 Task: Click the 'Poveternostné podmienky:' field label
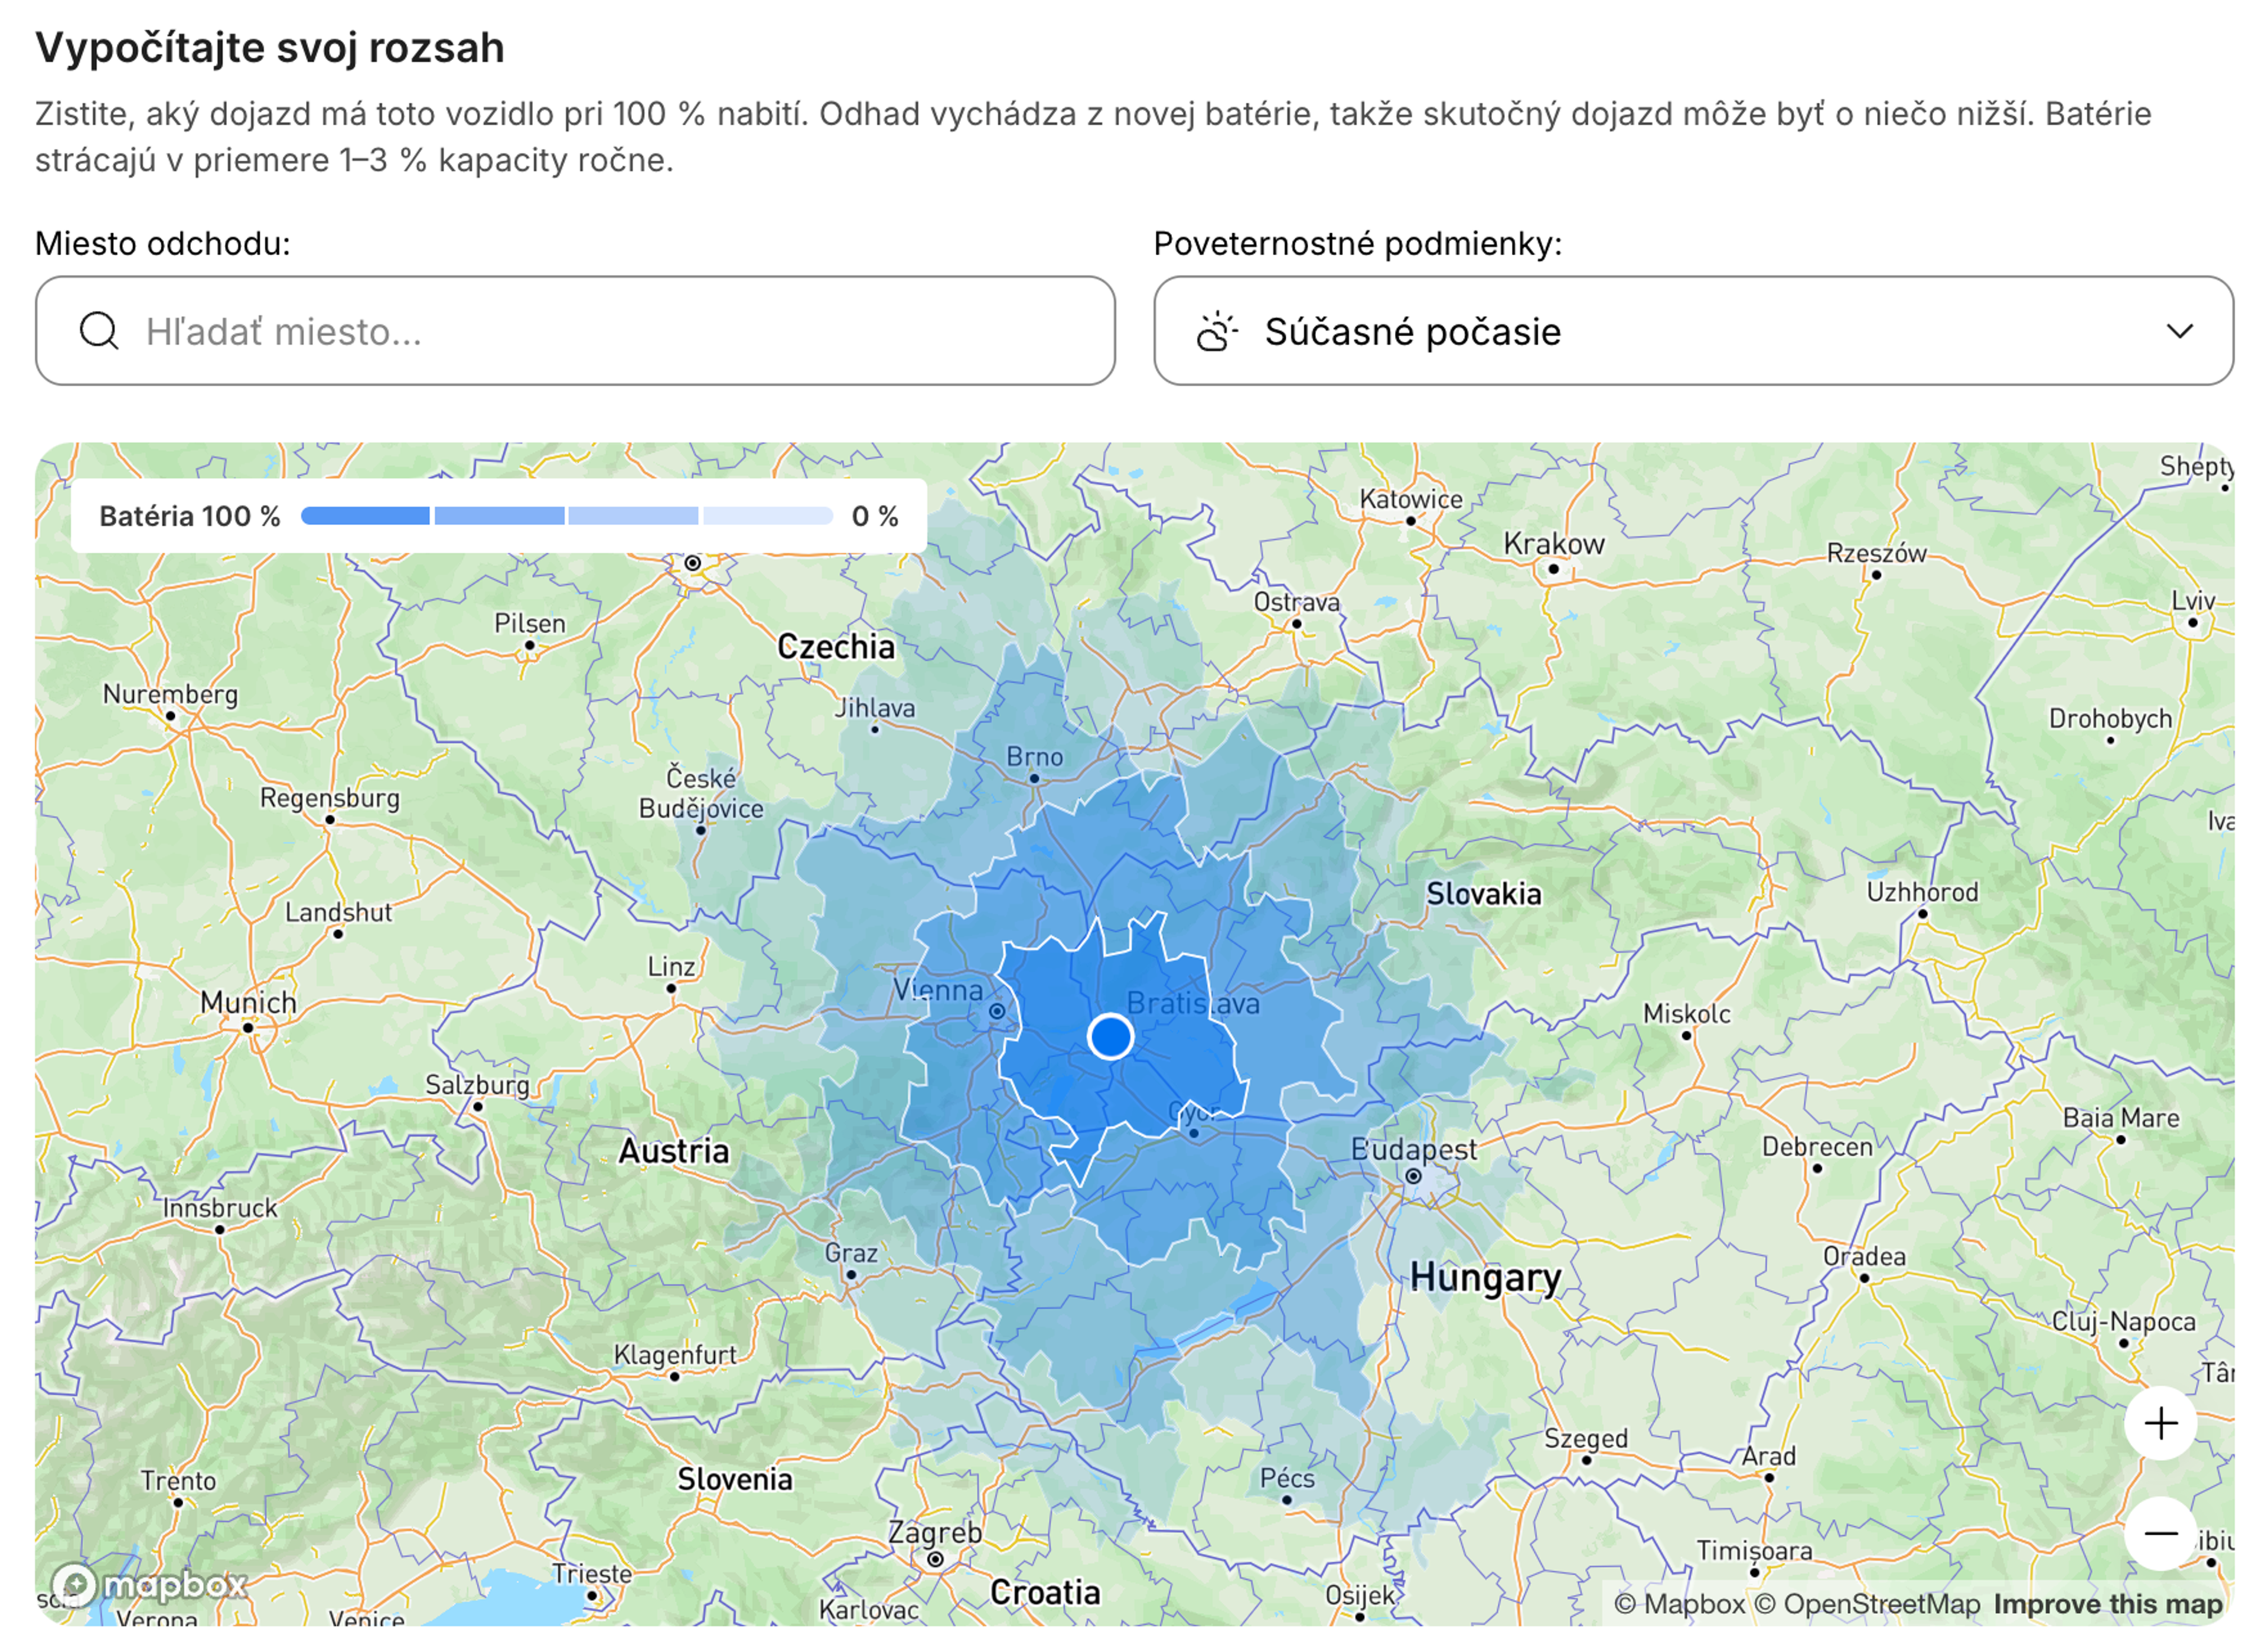1357,243
